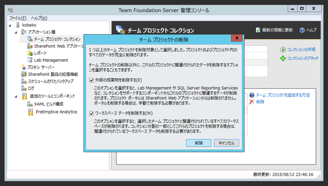Select PreEmptive Analytics tree item

click(x=57, y=112)
